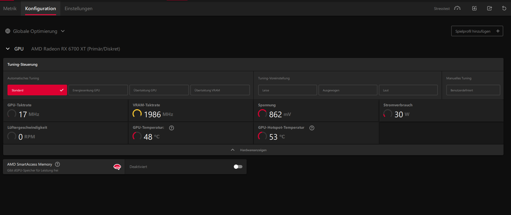
Task: Select the Konfiguration tab
Action: [41, 9]
